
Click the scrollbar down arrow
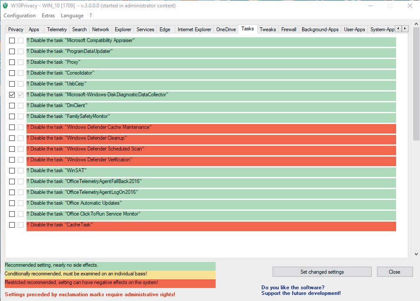pos(416,254)
